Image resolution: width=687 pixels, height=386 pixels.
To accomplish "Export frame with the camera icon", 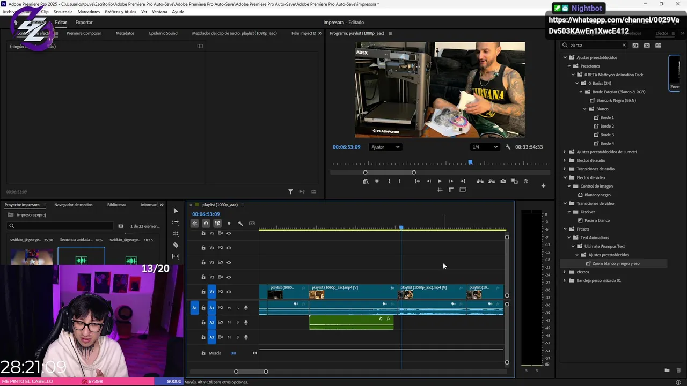I will coord(503,181).
